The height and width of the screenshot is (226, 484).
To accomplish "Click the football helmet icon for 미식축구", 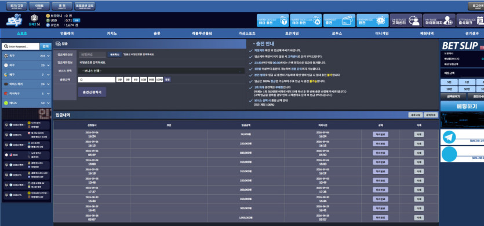I will tap(6, 93).
